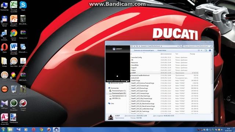The height and width of the screenshot is (132, 235).
Task: Sort by 'Размер' column header
Action: click(192, 54)
